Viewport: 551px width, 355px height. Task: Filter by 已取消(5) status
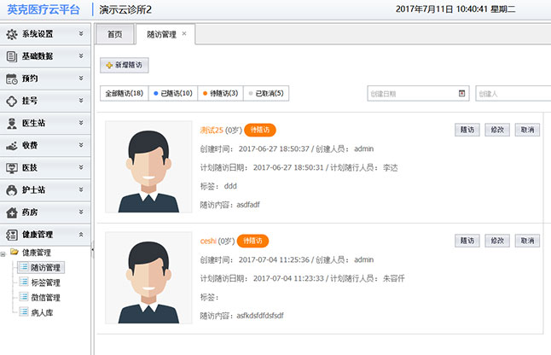[266, 93]
